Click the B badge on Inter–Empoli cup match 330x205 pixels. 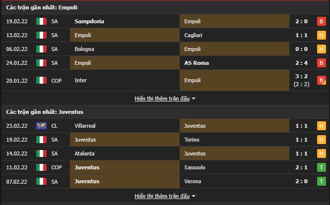click(x=322, y=80)
